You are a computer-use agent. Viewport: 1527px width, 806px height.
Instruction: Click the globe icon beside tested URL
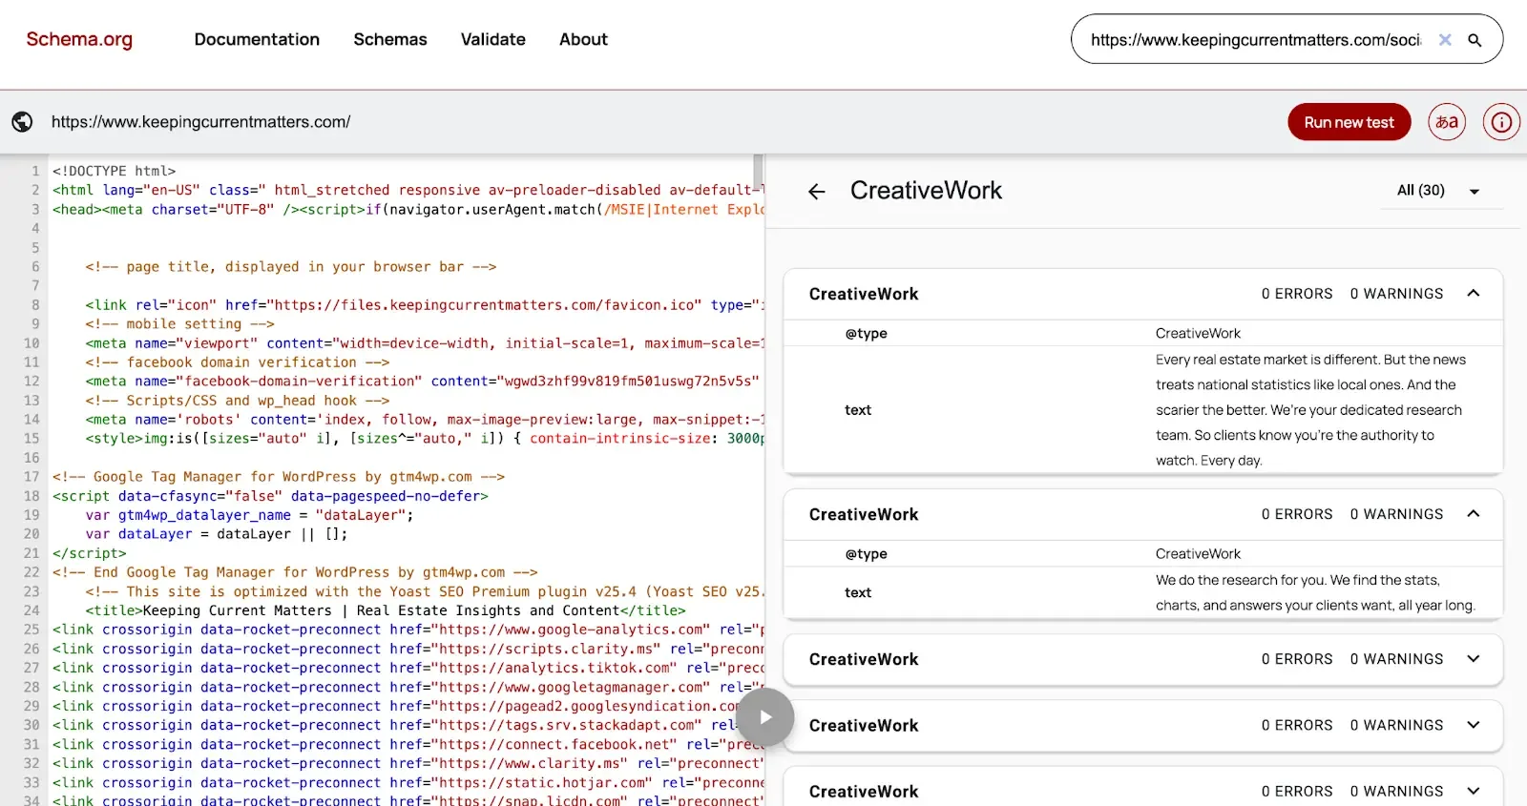point(22,122)
